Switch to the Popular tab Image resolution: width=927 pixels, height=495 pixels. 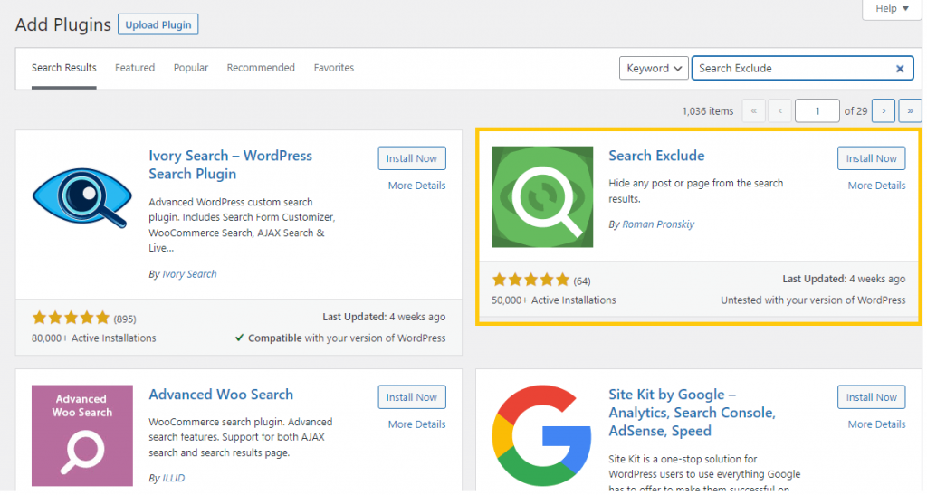click(192, 68)
